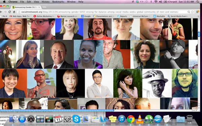This screenshot has height=126, width=202.
Task: Open Dashboard from the dock
Action: [x=31, y=119]
